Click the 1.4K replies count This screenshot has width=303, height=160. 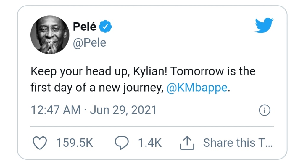pos(150,143)
